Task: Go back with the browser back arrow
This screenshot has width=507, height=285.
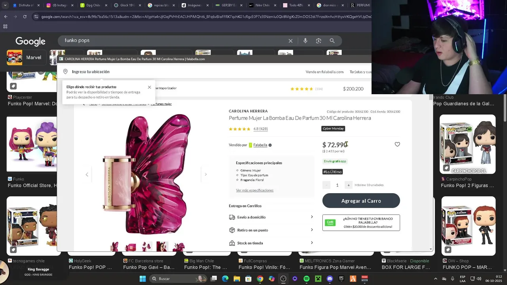Action: (x=6, y=17)
